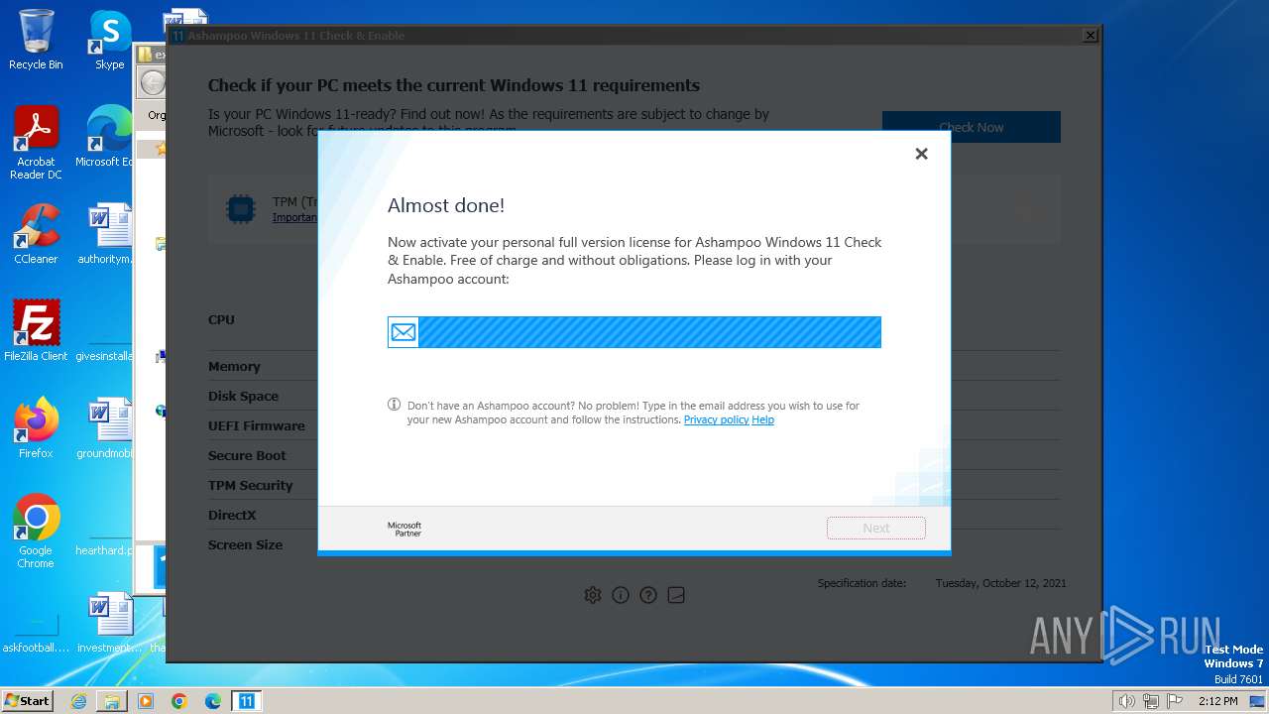
Task: Select the Disk Space row label
Action: [x=243, y=396]
